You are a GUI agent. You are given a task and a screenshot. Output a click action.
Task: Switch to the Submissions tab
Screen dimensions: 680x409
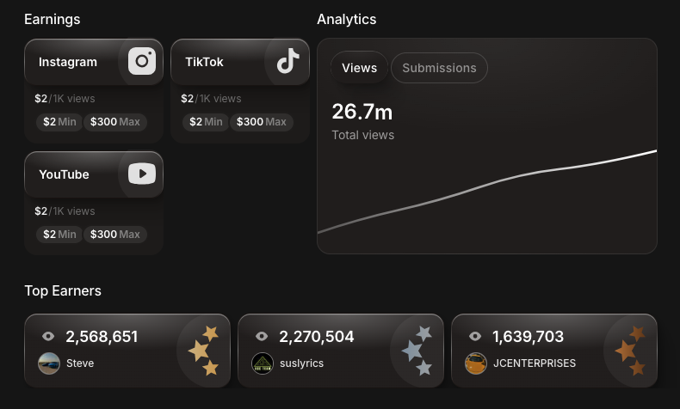(439, 68)
